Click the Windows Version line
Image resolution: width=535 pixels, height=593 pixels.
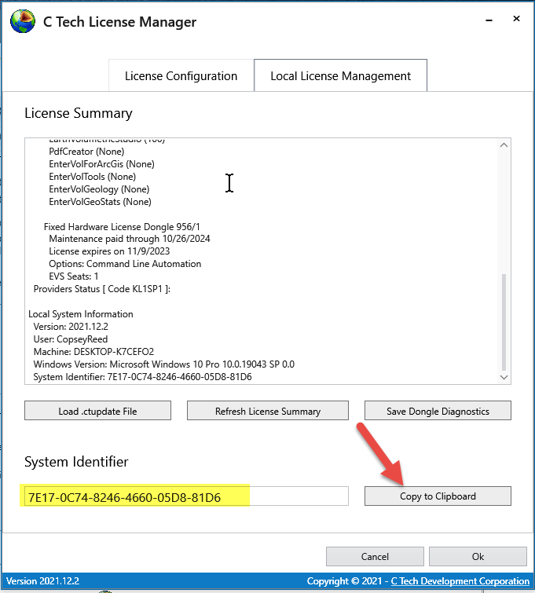(x=164, y=364)
